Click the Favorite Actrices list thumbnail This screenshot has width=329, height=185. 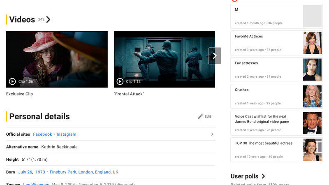(312, 43)
